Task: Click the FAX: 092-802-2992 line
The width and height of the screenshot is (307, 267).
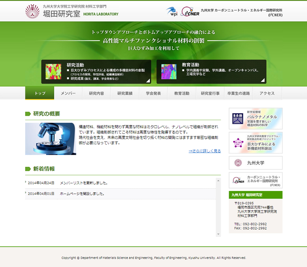Action: (x=250, y=228)
